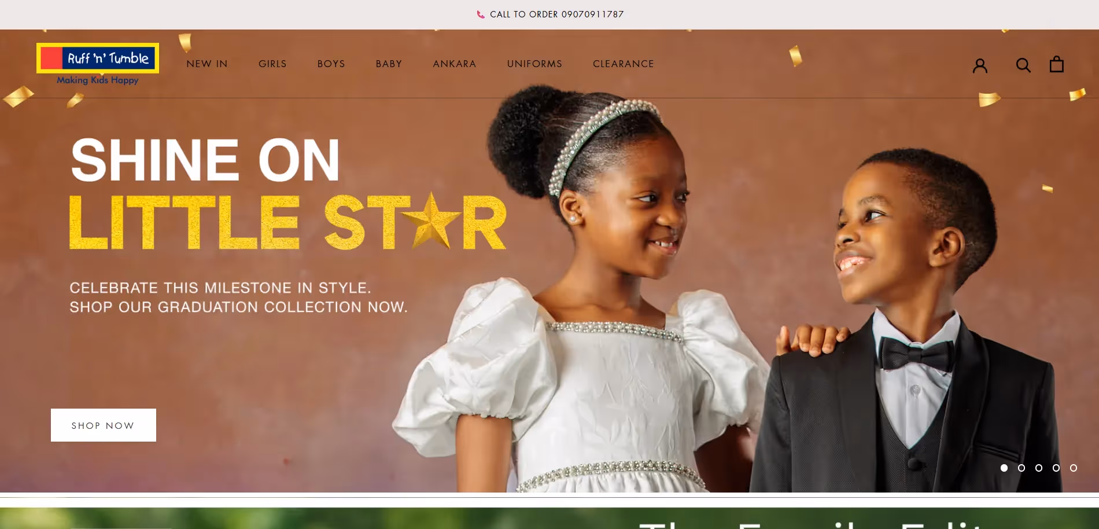Open the UNIFORMS menu item

[534, 64]
